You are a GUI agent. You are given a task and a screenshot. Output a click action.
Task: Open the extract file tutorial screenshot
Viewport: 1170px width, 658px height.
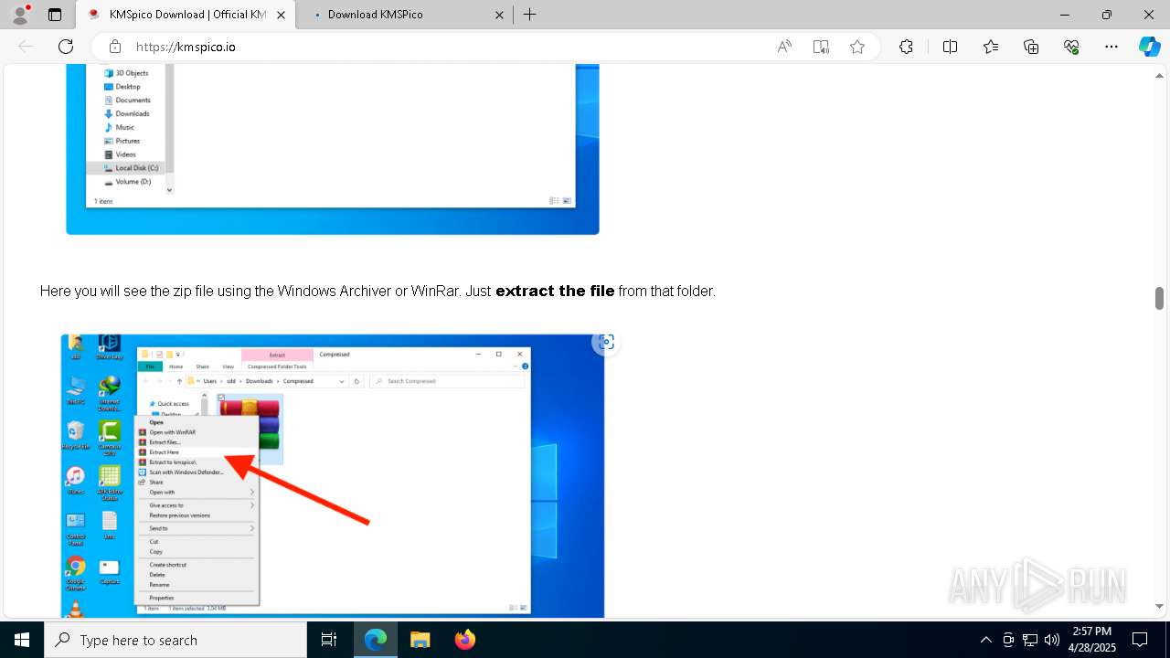333,476
